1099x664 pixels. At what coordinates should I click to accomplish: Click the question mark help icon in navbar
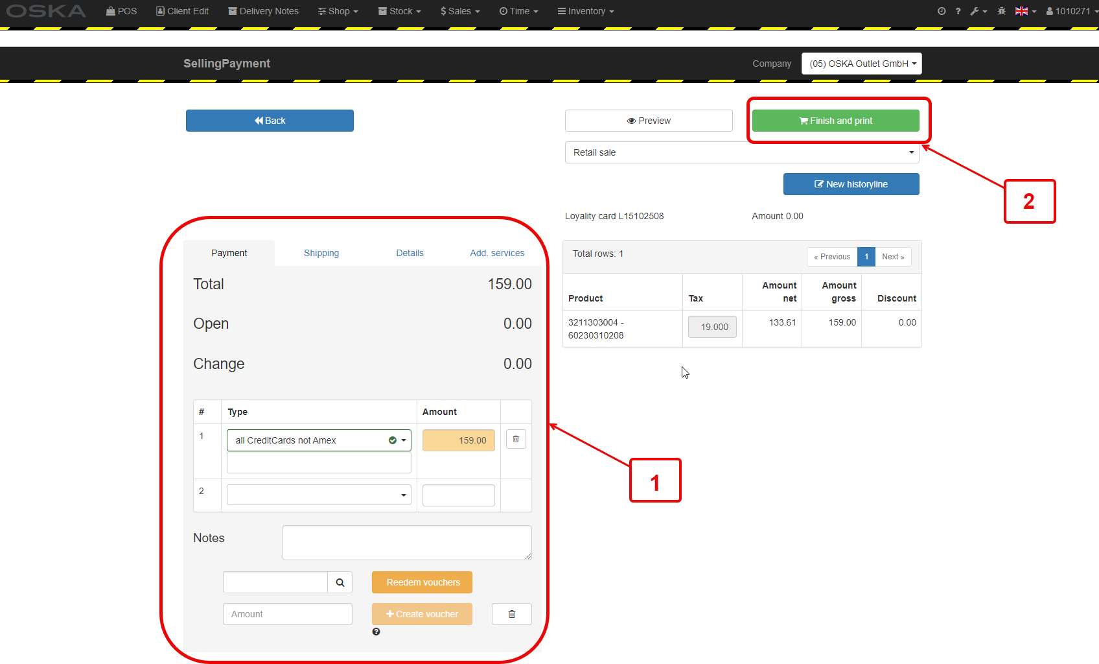(958, 11)
